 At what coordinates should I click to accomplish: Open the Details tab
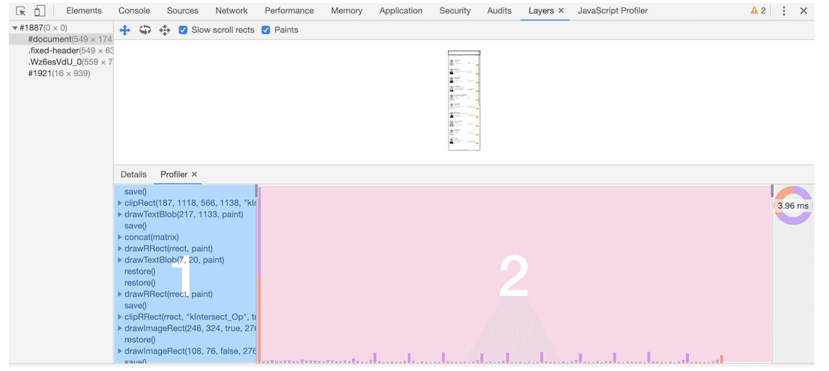point(134,175)
